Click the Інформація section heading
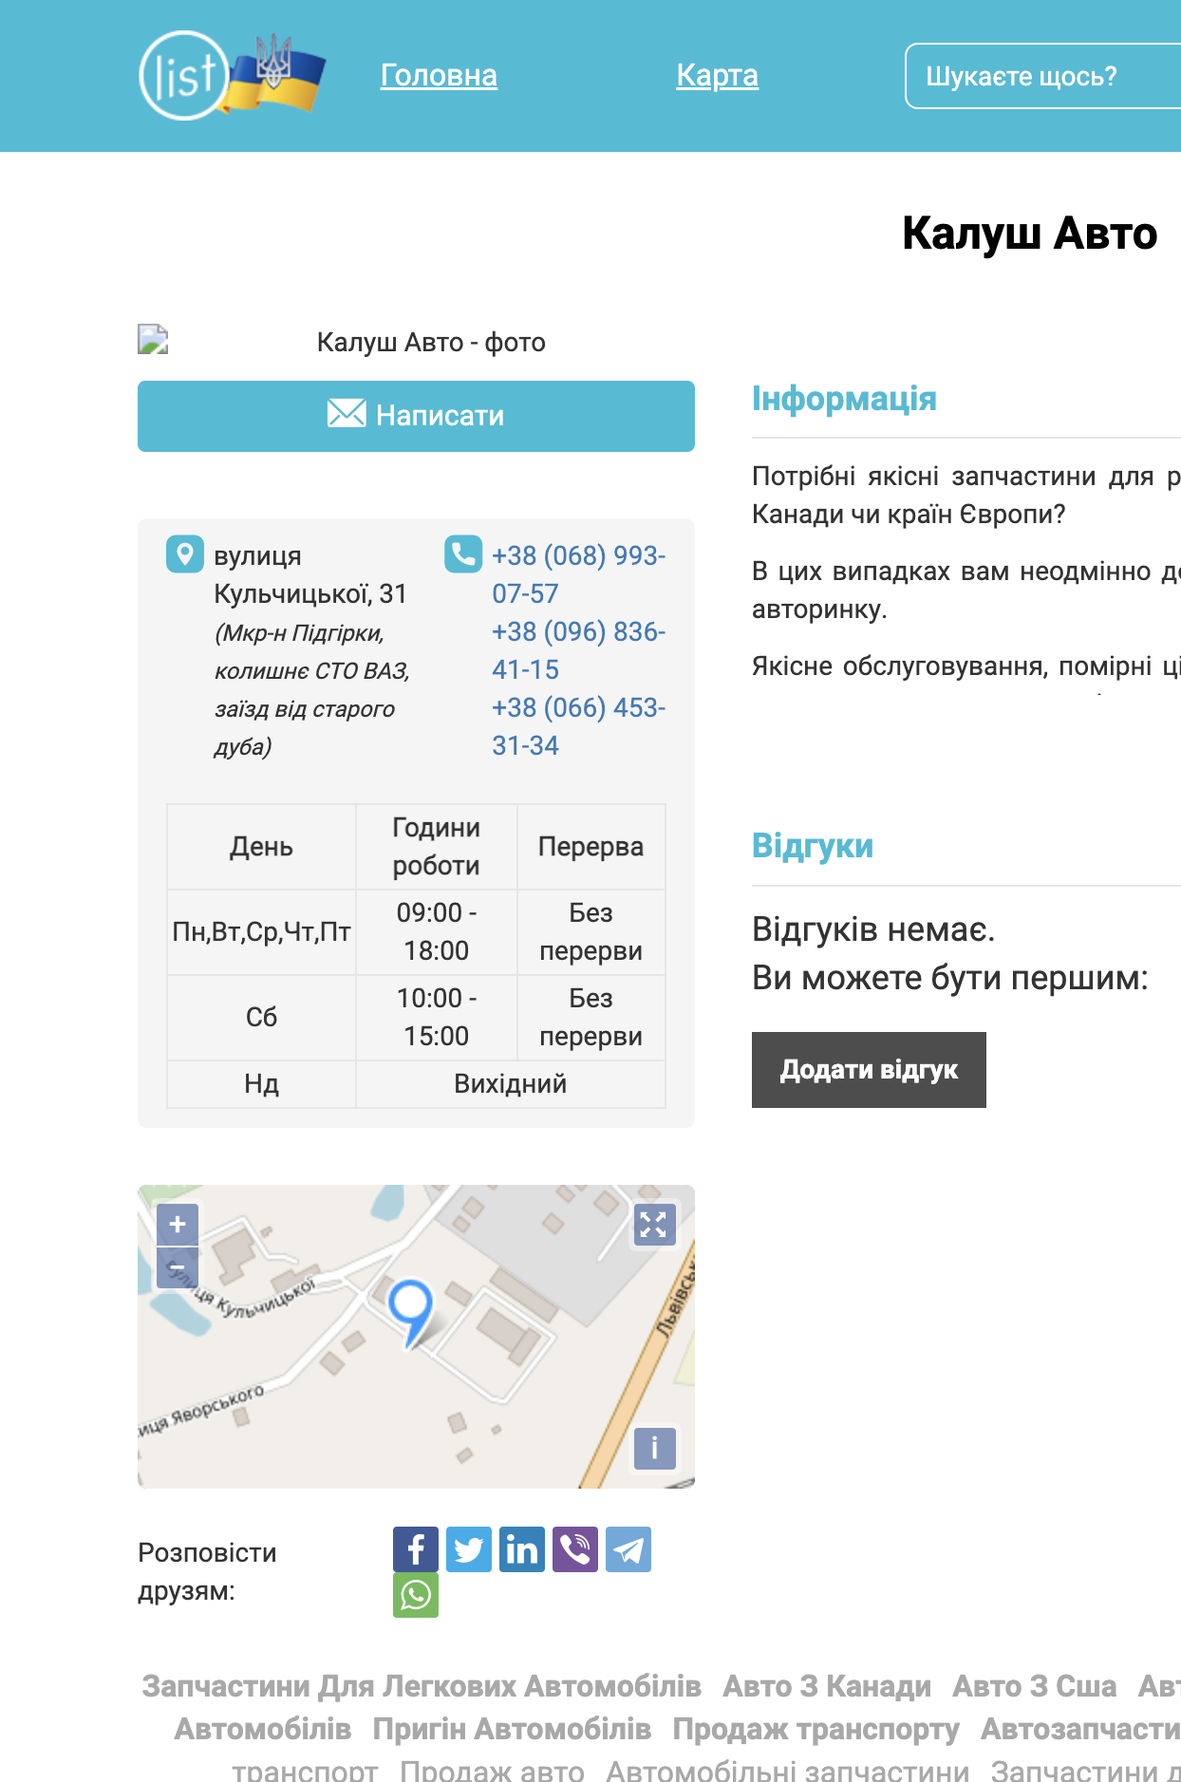 click(x=844, y=399)
